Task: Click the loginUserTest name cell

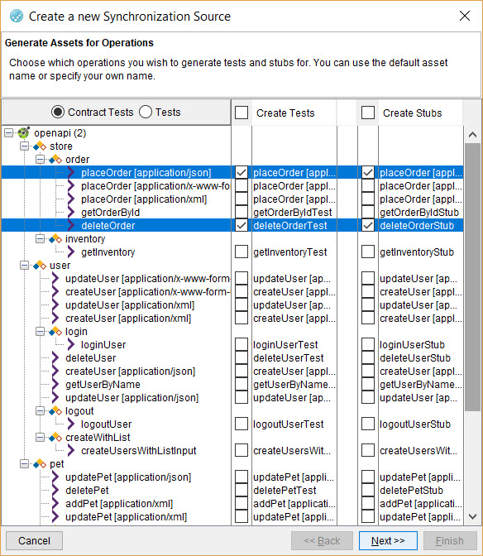Action: click(294, 345)
